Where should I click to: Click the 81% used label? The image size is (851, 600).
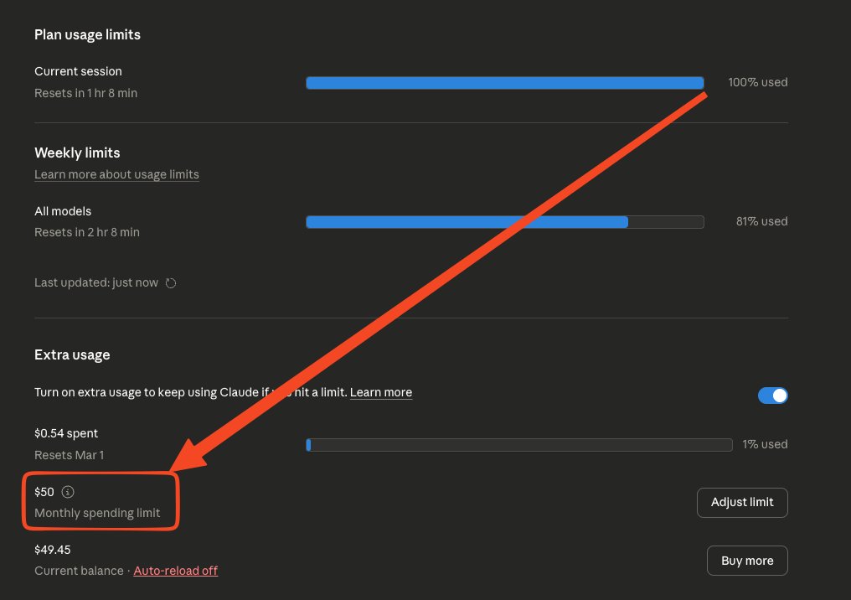click(x=761, y=221)
